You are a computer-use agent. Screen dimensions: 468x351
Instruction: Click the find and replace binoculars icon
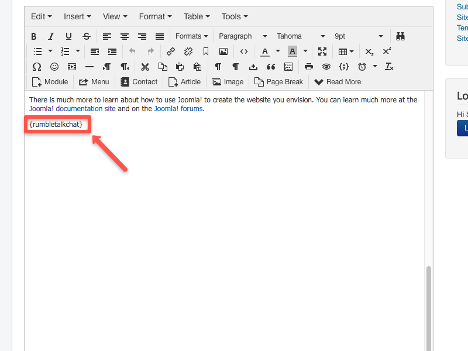[x=401, y=36]
